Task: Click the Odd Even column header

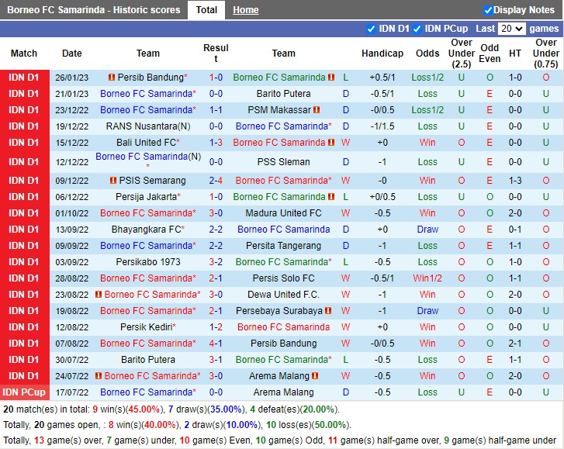Action: point(490,54)
